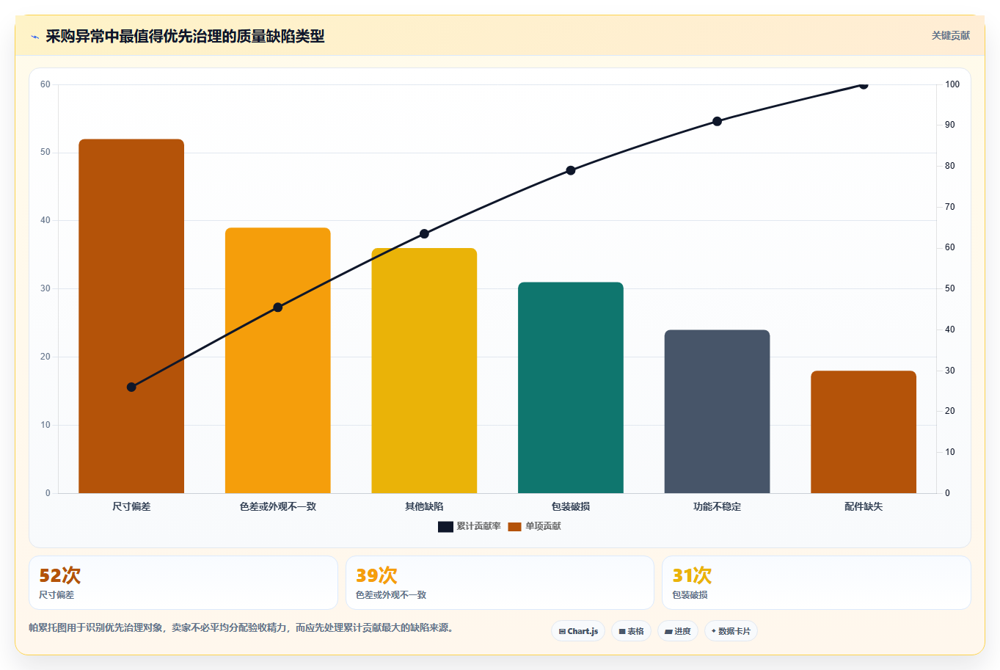Toggle the 累计贡献率 legend item
The image size is (1000, 670).
pyautogui.click(x=470, y=526)
